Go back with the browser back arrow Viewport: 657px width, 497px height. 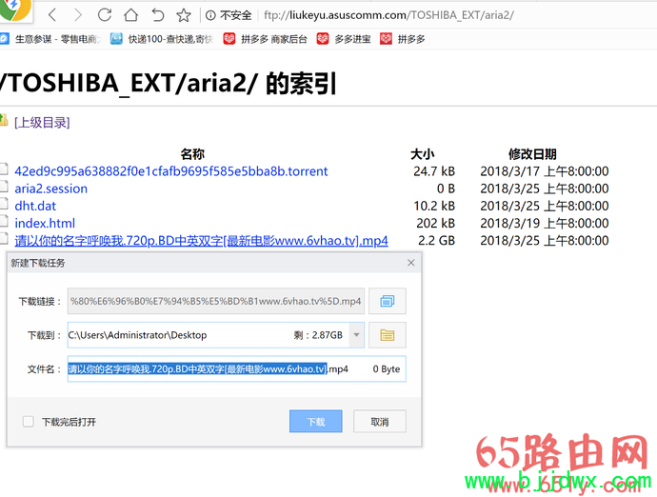[x=52, y=15]
